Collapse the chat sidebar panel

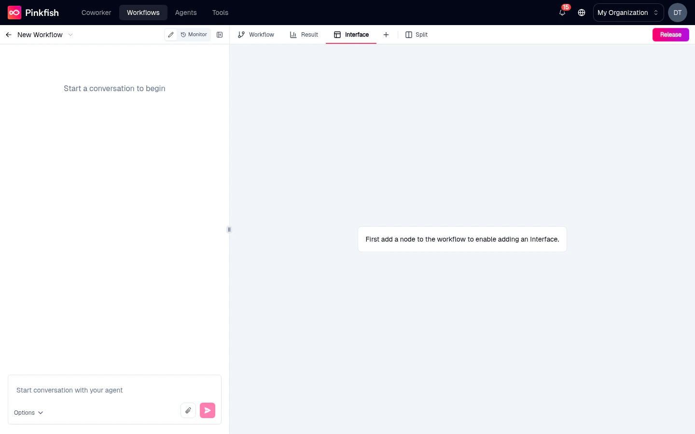pyautogui.click(x=220, y=35)
